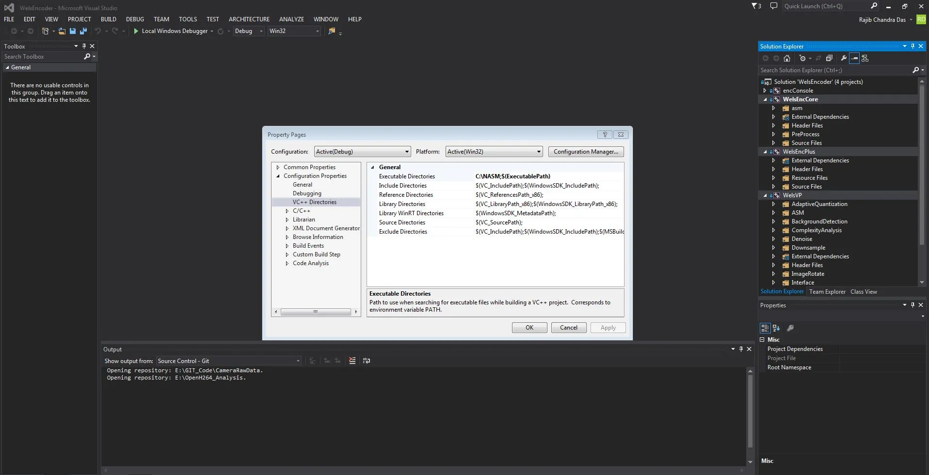Click the signed-in user name Rajib Chandra Das
The image size is (929, 475).
coord(882,20)
